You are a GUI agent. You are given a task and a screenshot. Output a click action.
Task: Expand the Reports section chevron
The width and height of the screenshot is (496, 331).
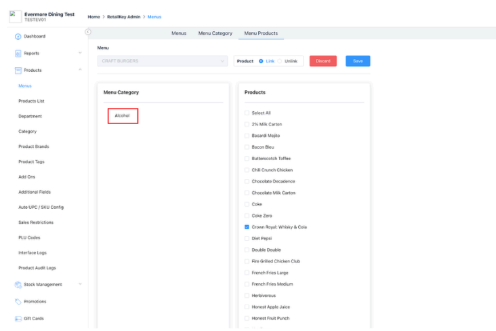(80, 53)
